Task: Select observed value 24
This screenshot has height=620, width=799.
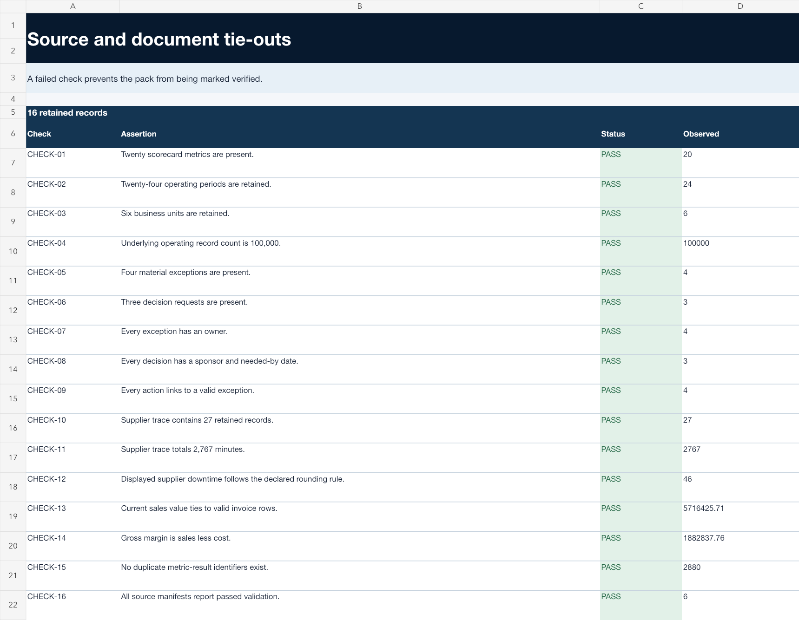Action: point(740,192)
